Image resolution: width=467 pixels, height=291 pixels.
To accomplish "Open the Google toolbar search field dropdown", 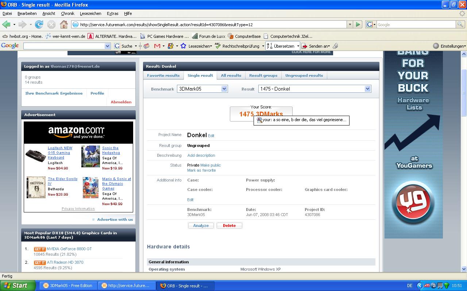I will coord(107,46).
